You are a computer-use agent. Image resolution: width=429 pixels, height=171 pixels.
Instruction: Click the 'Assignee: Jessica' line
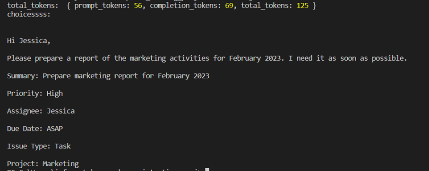[41, 111]
